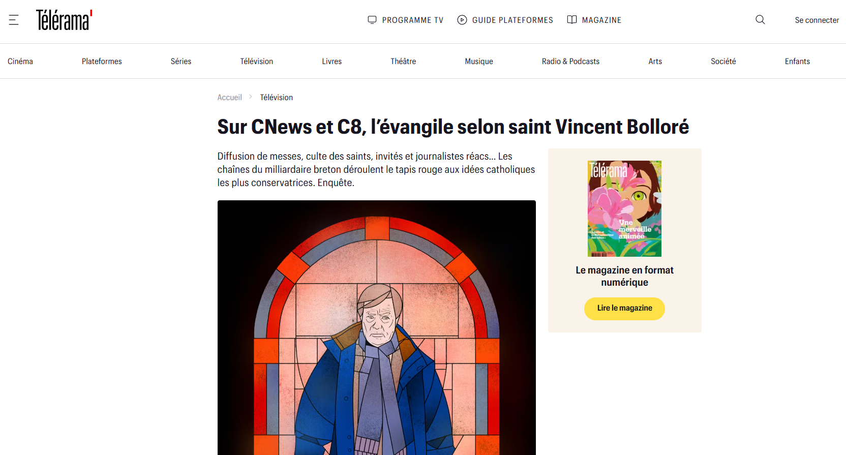This screenshot has width=846, height=455.
Task: Click the play icon beside Guide Plateformes
Action: [x=462, y=20]
